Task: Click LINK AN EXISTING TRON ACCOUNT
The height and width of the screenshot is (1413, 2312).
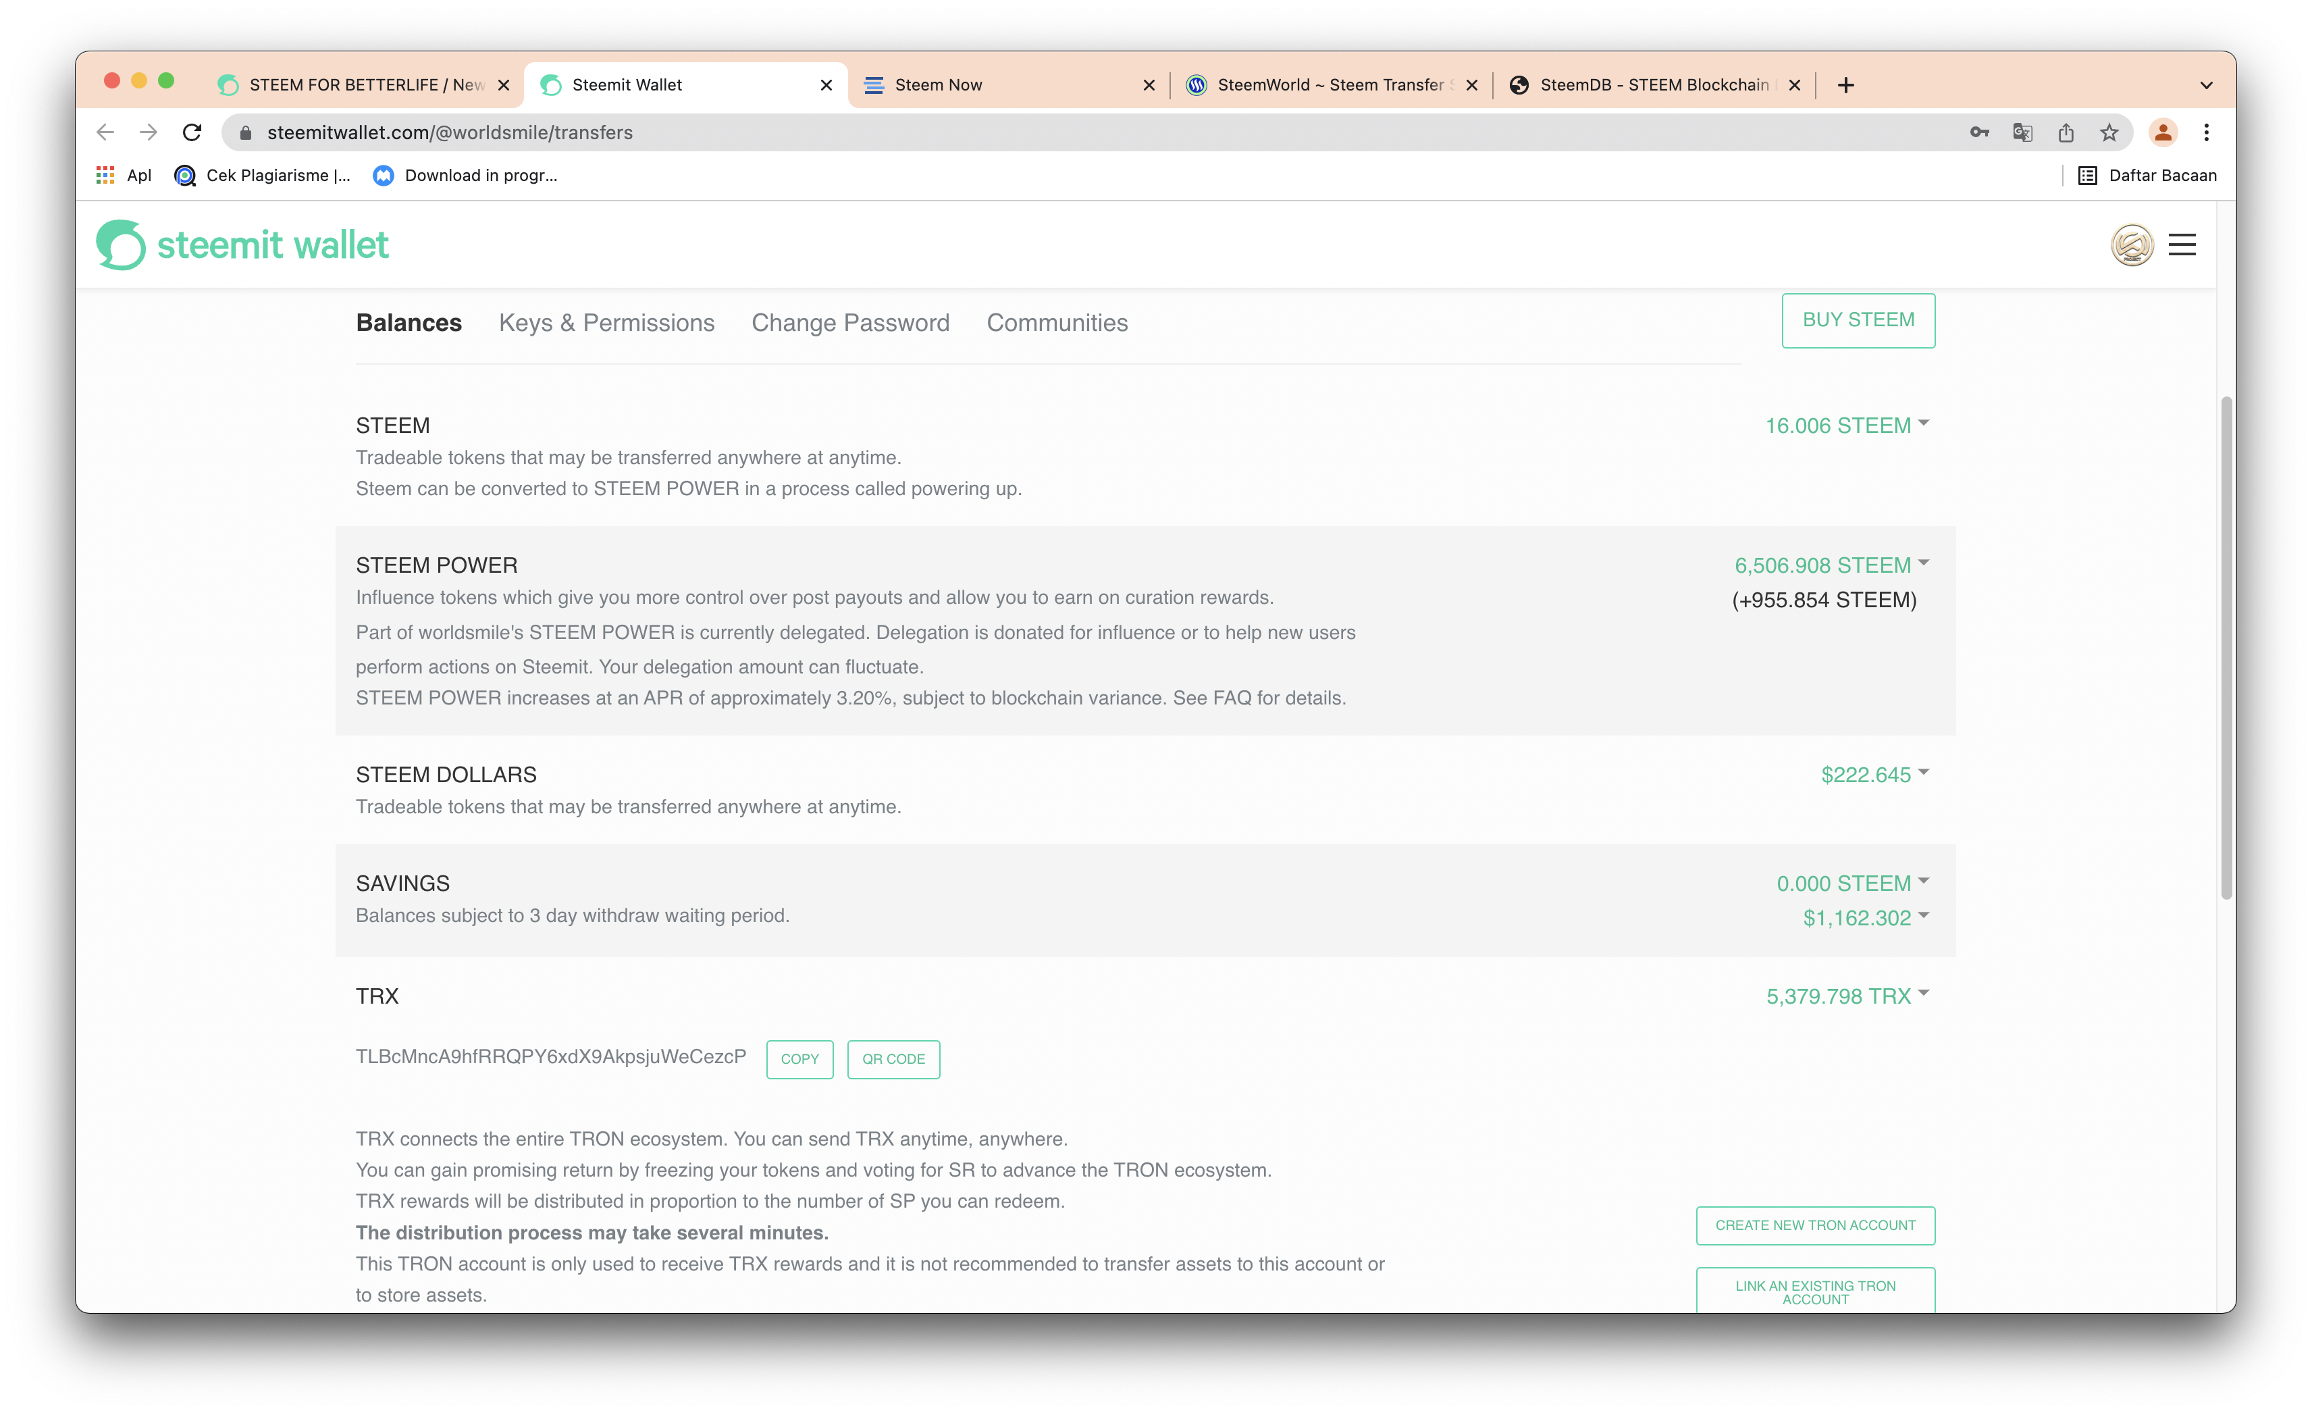Action: tap(1816, 1292)
